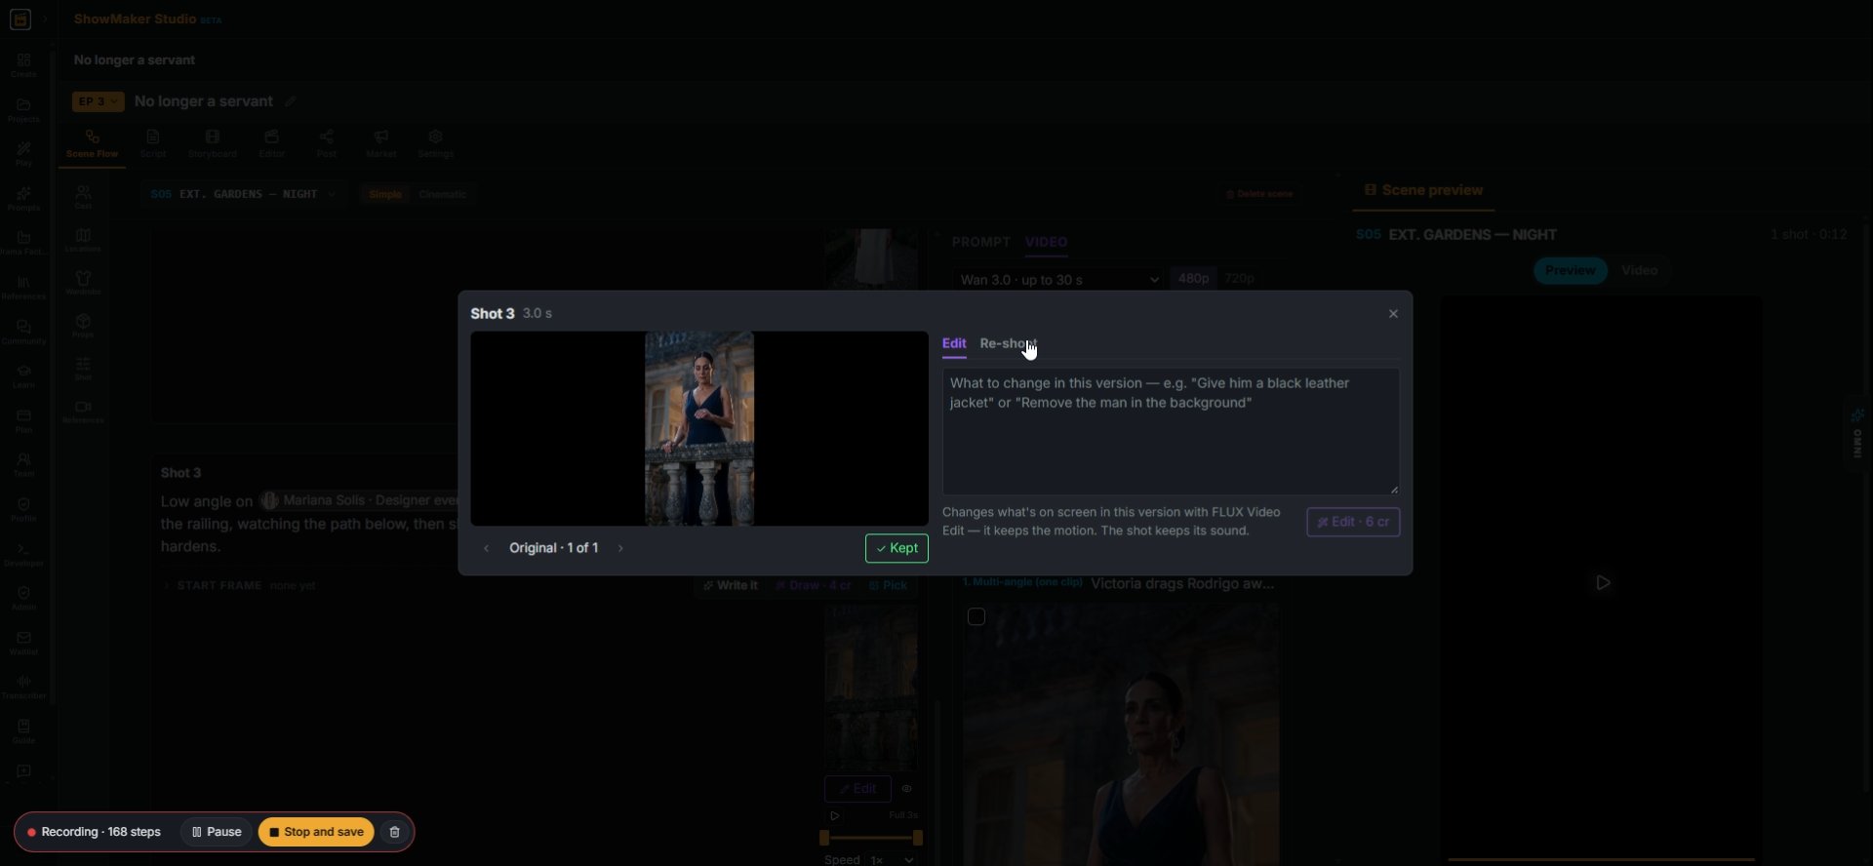1873x866 pixels.
Task: Close the Shot 3 dialog
Action: (x=1393, y=314)
